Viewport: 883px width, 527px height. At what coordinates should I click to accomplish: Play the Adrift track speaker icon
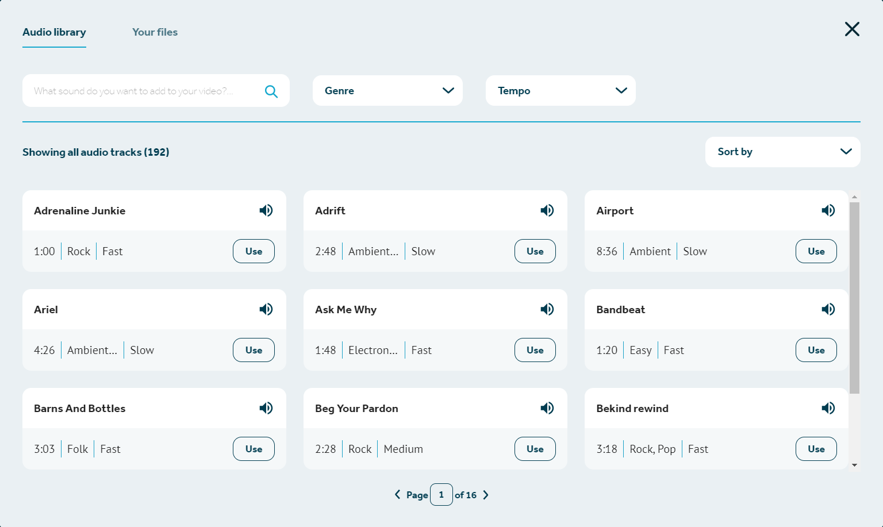[x=547, y=210]
